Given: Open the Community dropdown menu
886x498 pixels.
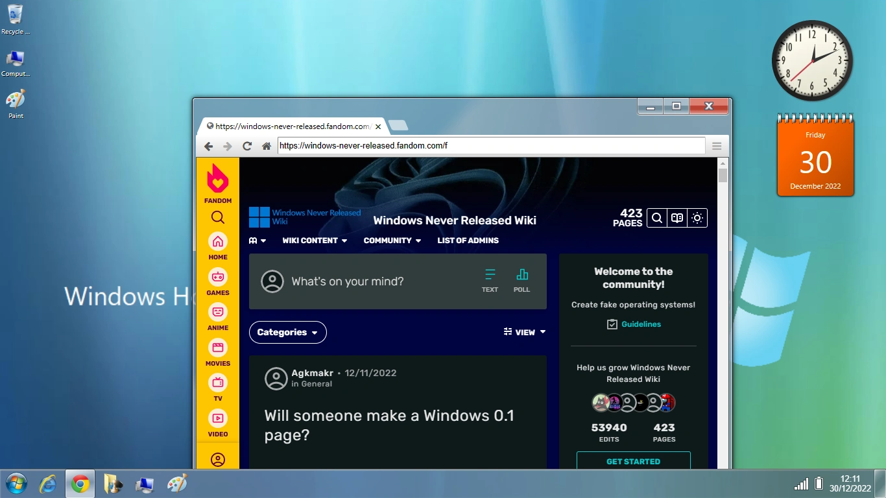Looking at the screenshot, I should click(x=392, y=241).
